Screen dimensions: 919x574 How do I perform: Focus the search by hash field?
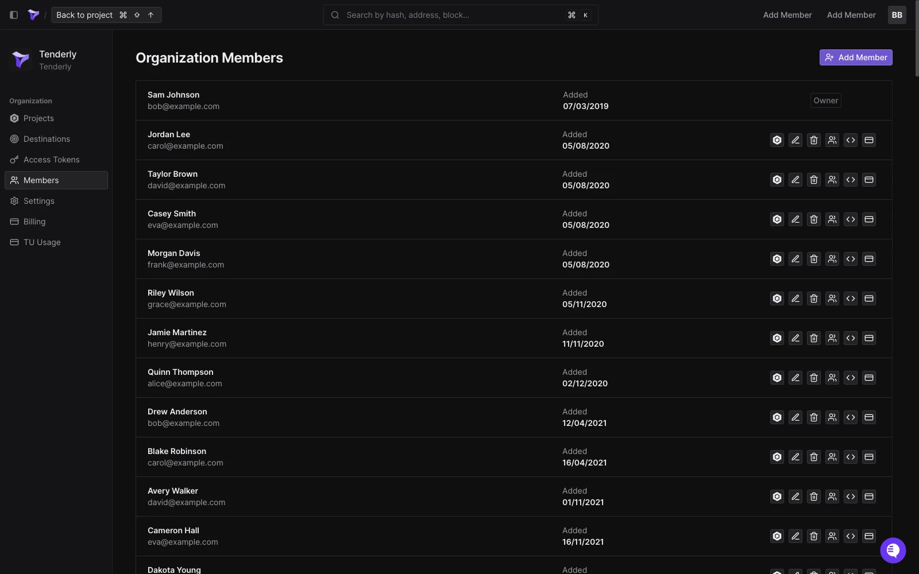[x=461, y=15]
